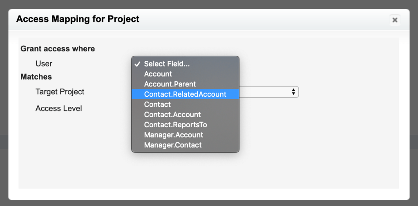Select the Contact.Account field option
418x206 pixels.
[x=172, y=115]
